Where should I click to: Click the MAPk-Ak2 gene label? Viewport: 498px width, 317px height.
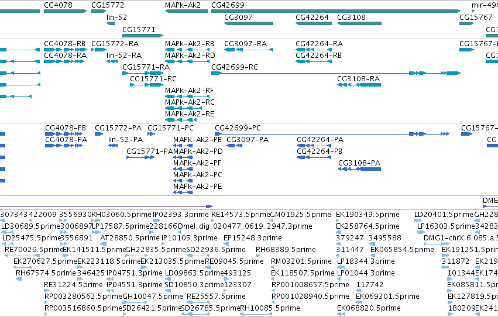click(183, 5)
